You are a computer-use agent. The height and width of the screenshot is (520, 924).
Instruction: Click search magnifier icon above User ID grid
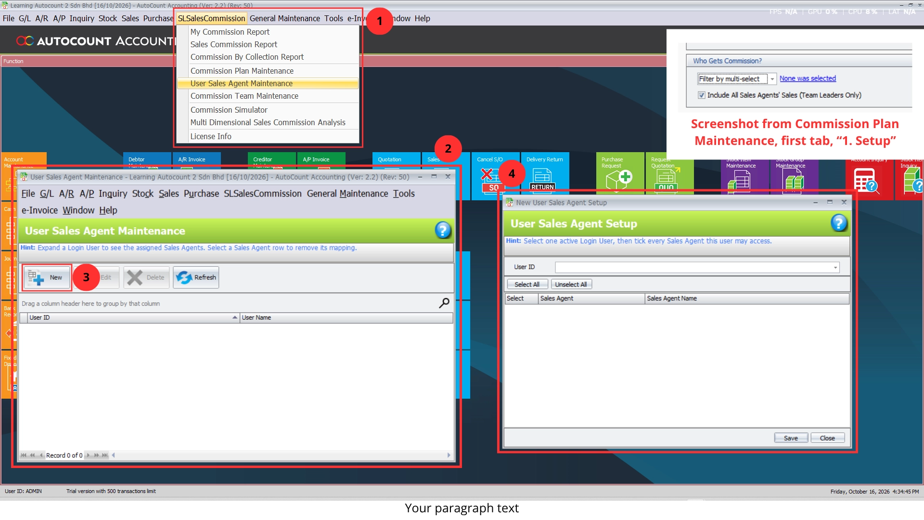click(x=444, y=303)
